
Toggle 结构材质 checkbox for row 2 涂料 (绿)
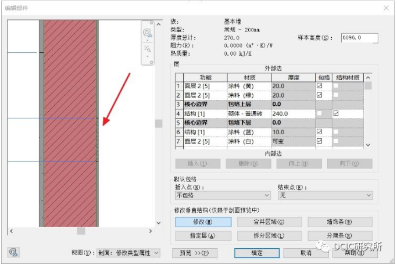(336, 95)
